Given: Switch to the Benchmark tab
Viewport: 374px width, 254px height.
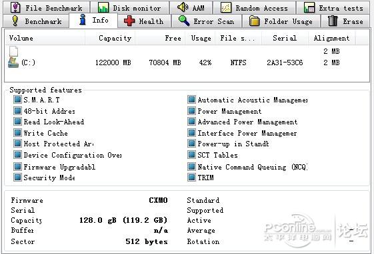Looking at the screenshot, I should pyautogui.click(x=36, y=21).
